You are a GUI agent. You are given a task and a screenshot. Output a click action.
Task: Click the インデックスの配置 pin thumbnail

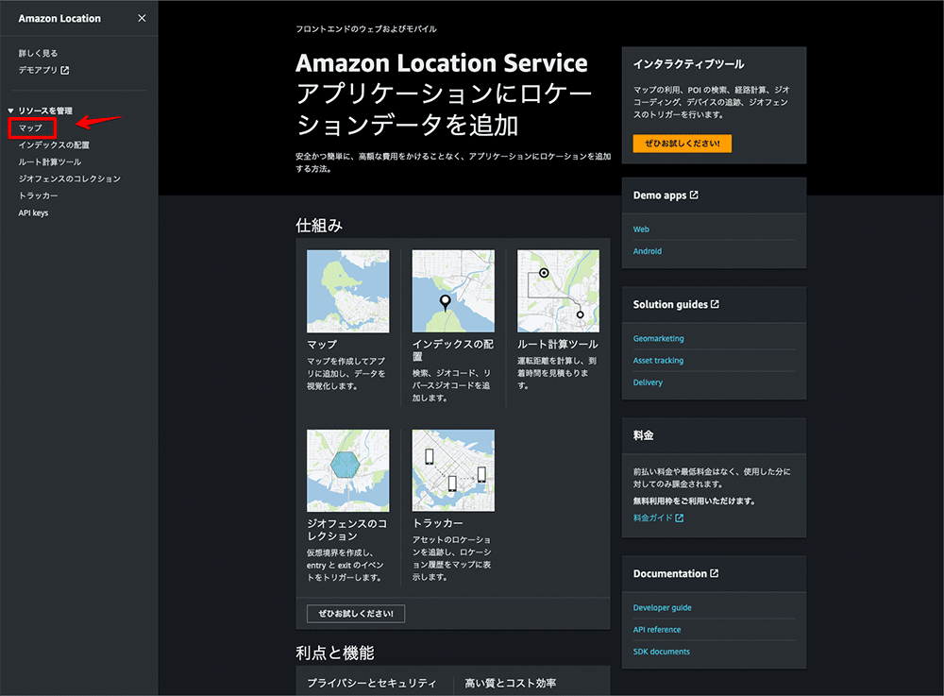[x=453, y=292]
